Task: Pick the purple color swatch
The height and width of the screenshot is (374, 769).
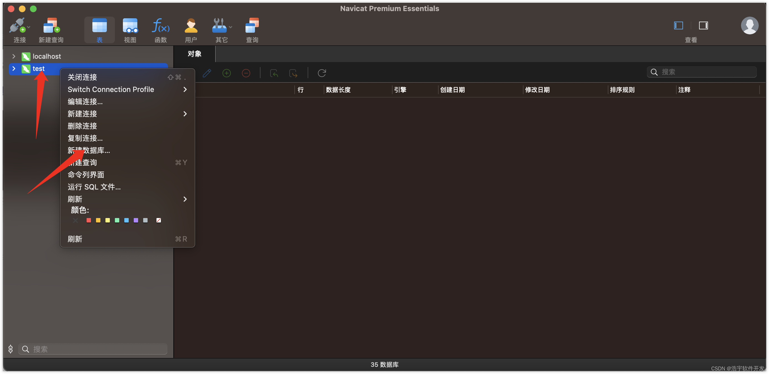Action: (x=136, y=220)
